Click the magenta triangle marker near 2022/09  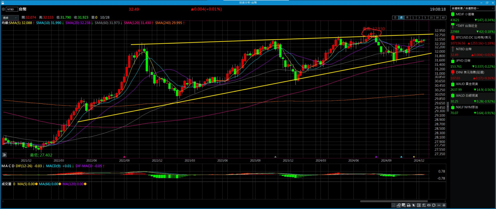124,157
